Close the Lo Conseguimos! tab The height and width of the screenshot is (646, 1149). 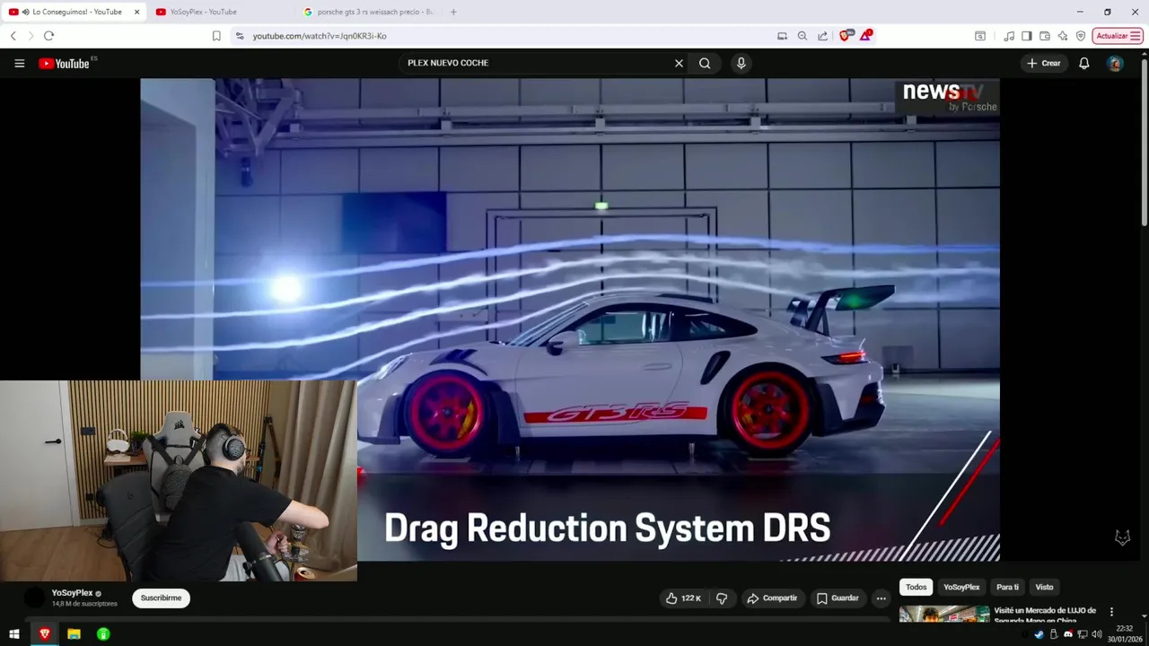[x=136, y=12]
